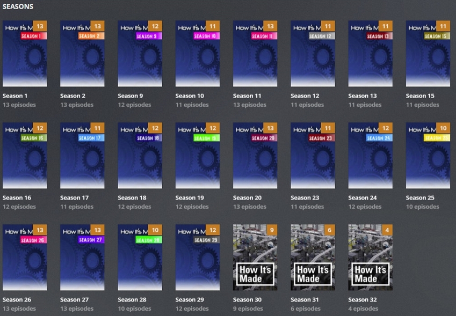The image size is (456, 316).
Task: Open the Season 10 poster thumbnail
Action: [x=198, y=54]
